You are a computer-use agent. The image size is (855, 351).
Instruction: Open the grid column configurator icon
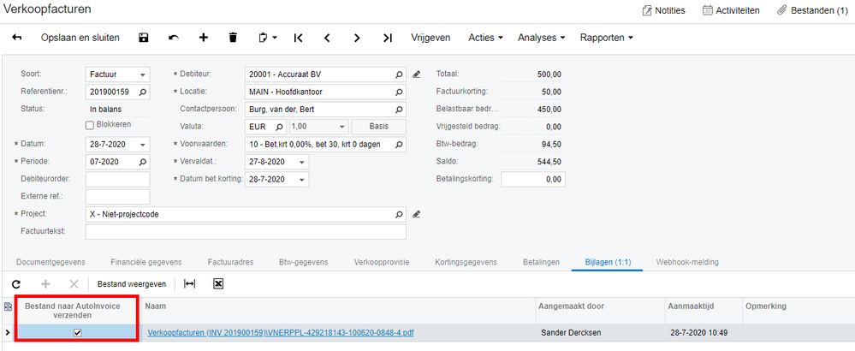pyautogui.click(x=8, y=306)
